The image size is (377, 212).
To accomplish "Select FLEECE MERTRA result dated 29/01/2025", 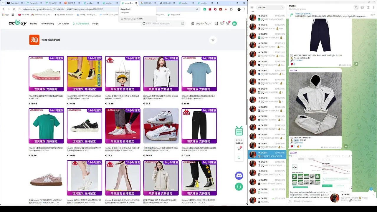I will (267, 182).
